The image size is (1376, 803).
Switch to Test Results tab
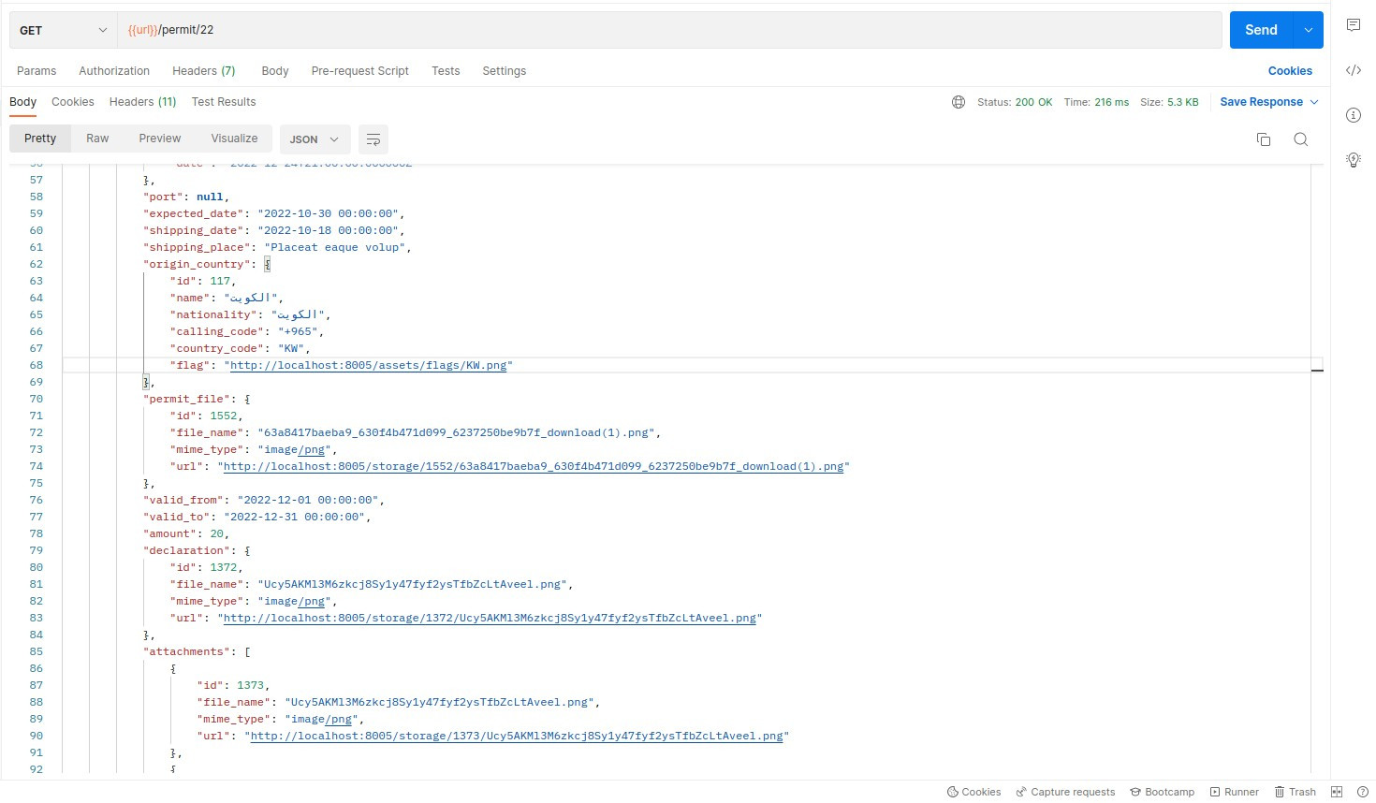pyautogui.click(x=224, y=102)
